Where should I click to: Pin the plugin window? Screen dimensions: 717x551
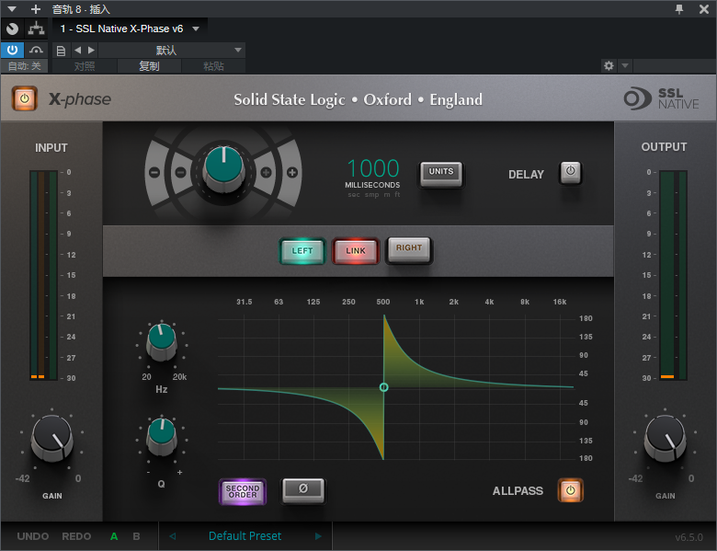(679, 8)
